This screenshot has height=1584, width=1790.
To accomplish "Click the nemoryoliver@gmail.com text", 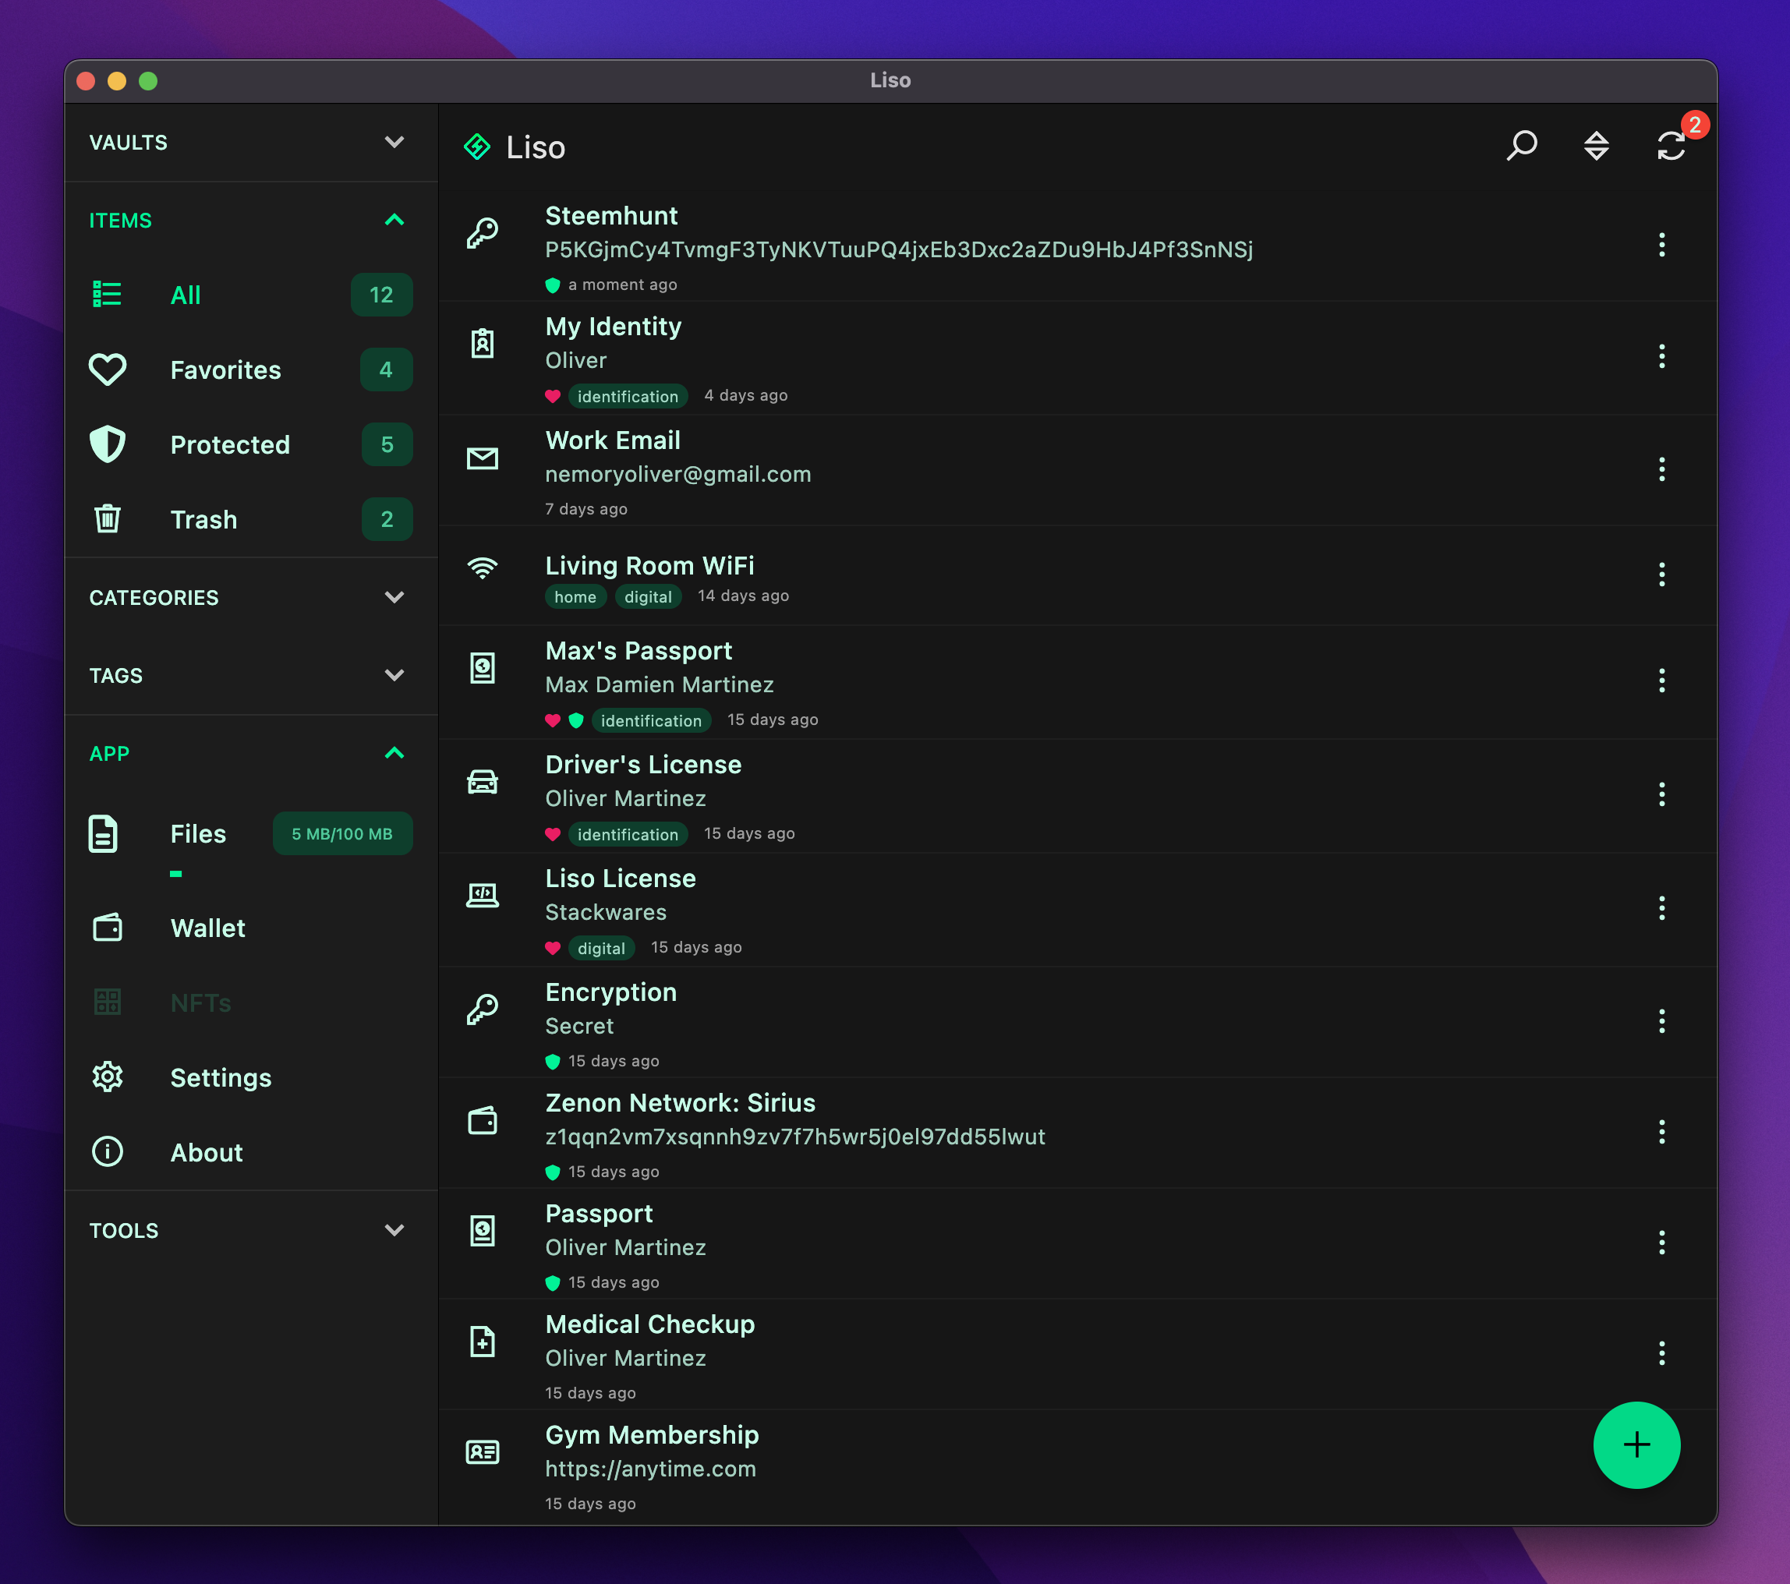I will click(x=677, y=474).
